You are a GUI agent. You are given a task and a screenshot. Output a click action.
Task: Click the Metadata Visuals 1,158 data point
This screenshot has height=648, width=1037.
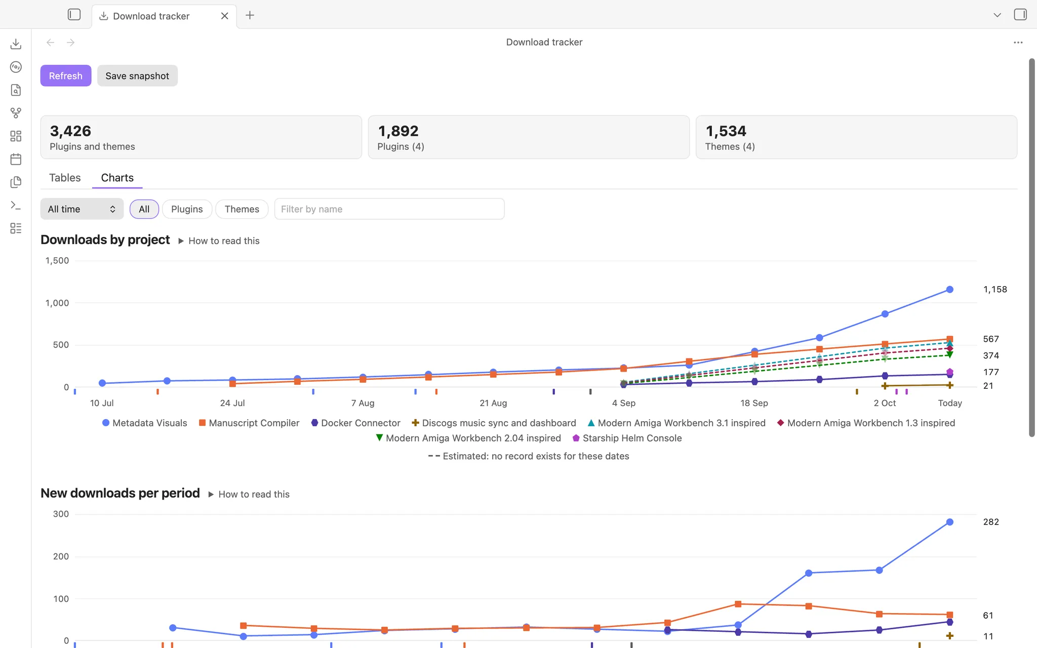950,290
